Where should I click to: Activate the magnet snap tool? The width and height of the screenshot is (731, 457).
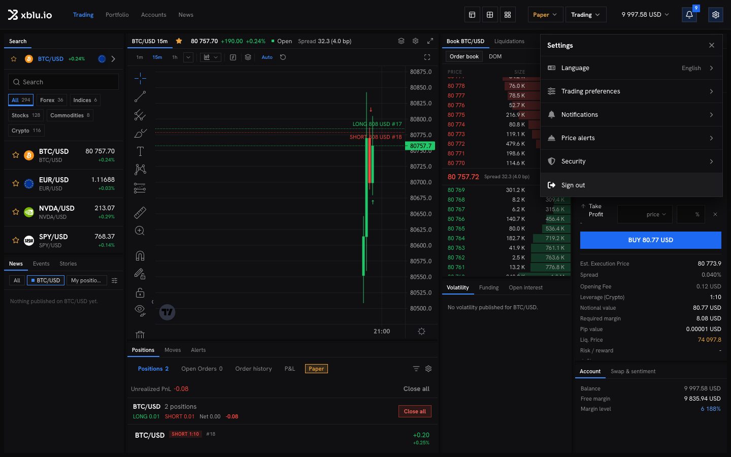(x=140, y=255)
